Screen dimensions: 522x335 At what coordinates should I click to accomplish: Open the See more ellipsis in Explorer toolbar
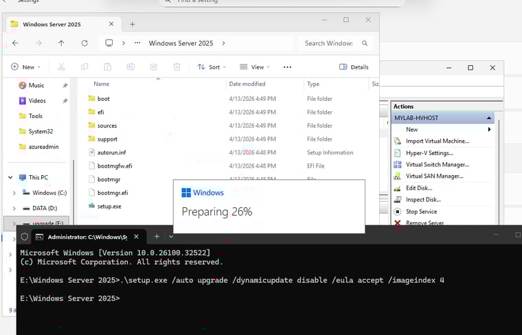(x=287, y=67)
